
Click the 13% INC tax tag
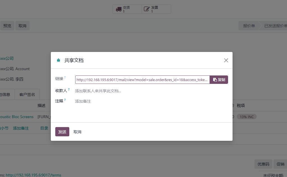click(247, 117)
